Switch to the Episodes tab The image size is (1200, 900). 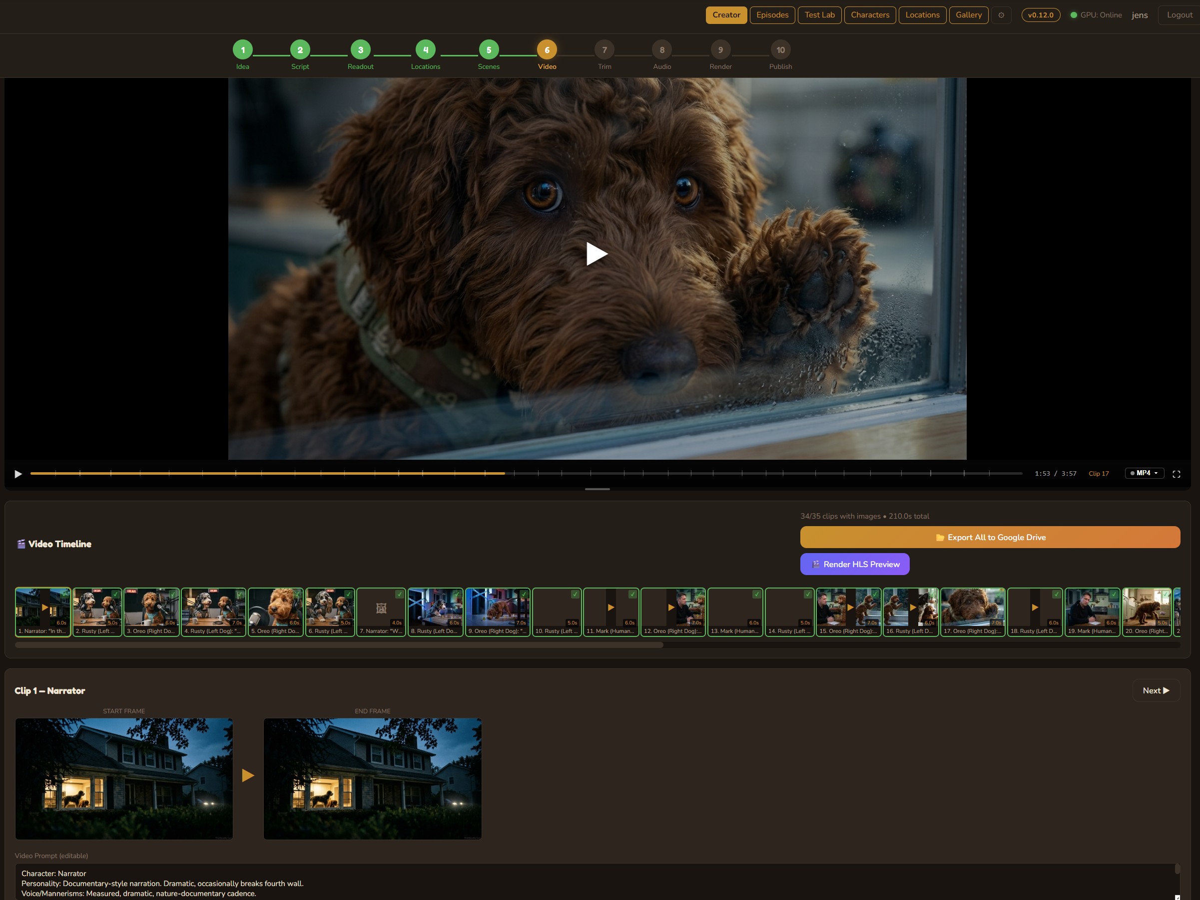[772, 14]
